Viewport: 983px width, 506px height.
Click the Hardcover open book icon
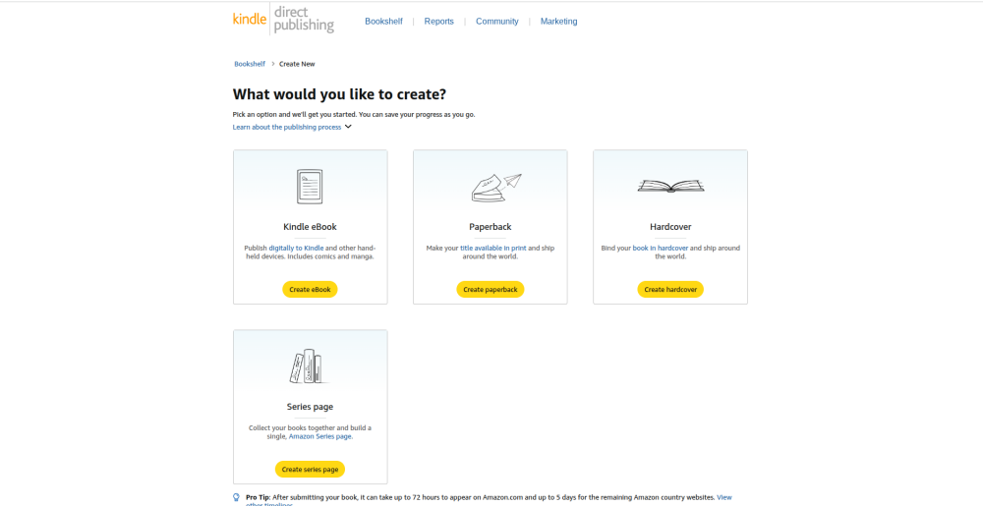click(670, 185)
